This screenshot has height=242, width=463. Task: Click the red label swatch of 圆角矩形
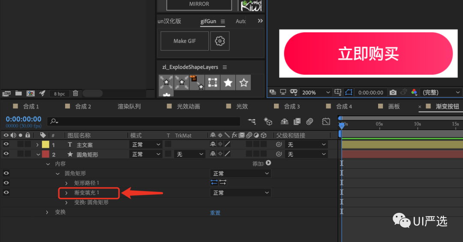point(45,154)
